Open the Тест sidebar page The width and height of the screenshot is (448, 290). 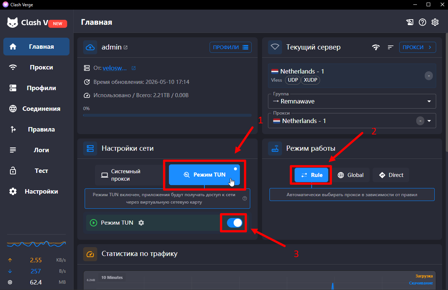click(36, 171)
